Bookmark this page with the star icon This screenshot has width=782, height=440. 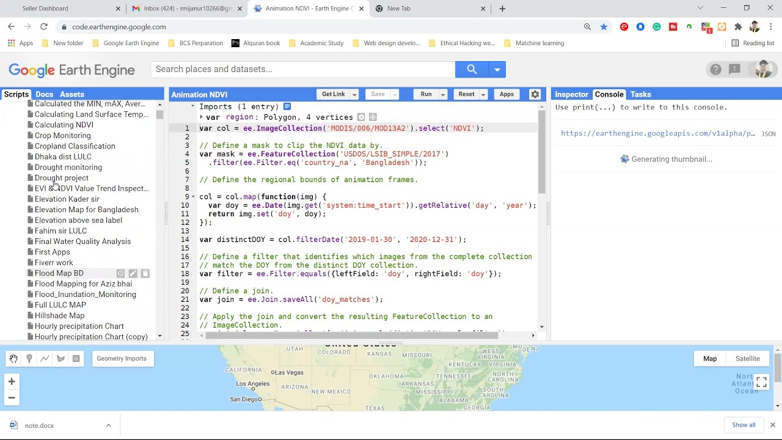pos(604,27)
